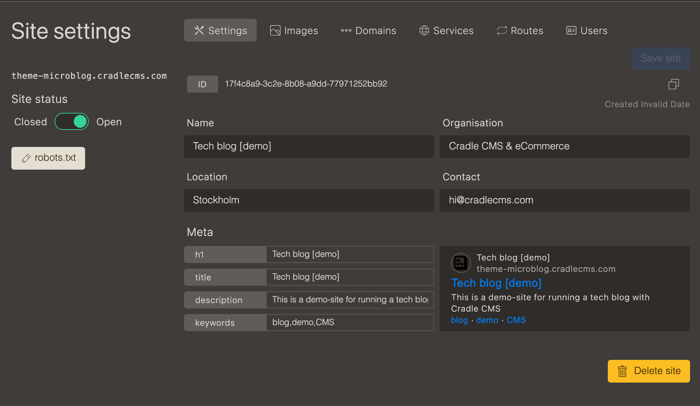Click the Save site button

coord(660,58)
